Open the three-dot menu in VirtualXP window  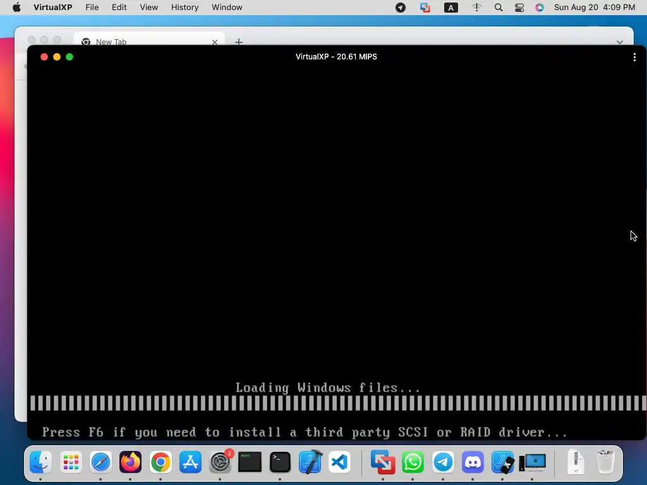(634, 57)
